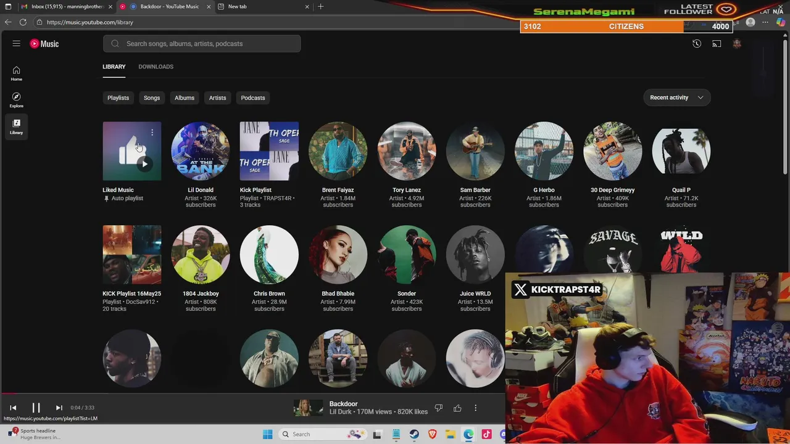
Task: Open the Windows Start menu
Action: pos(267,434)
